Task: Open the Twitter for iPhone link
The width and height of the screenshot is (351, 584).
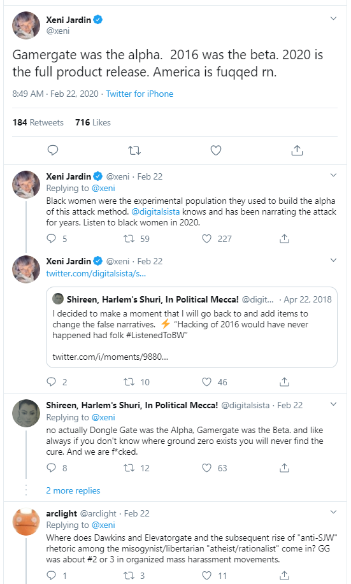Action: click(x=140, y=94)
